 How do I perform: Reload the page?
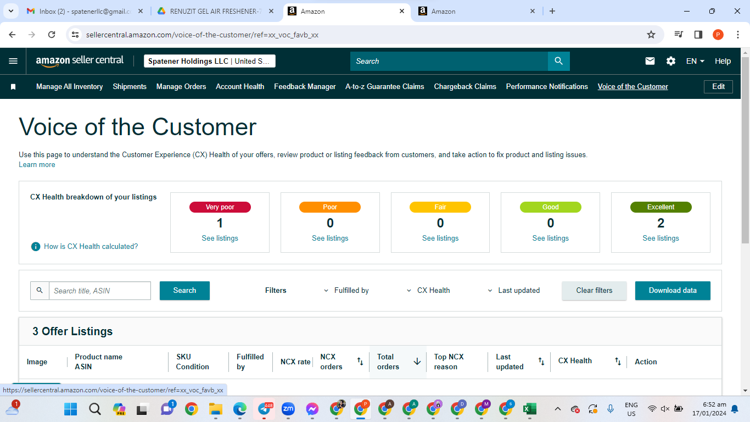(x=52, y=35)
